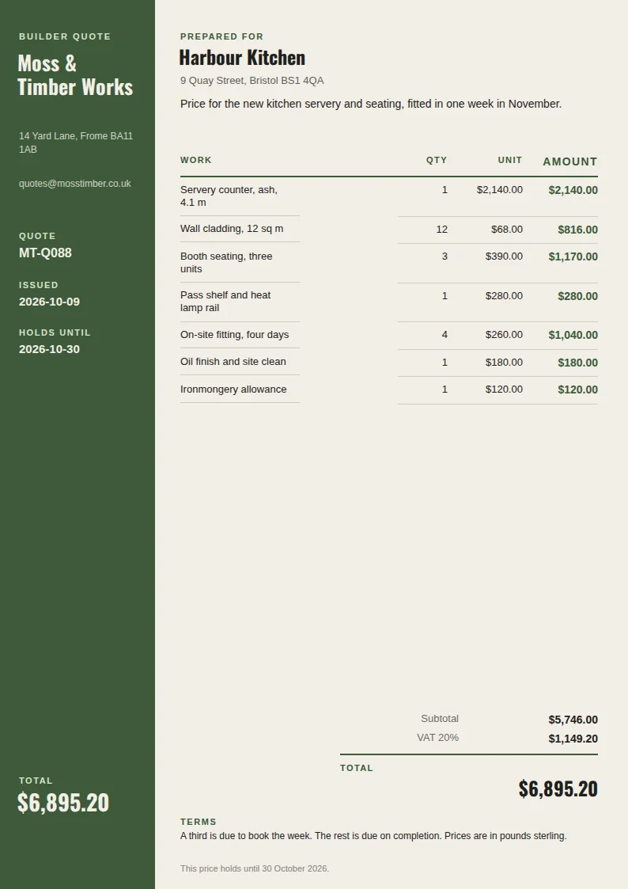Image resolution: width=628 pixels, height=889 pixels.
Task: Click the VAT 20% label
Action: coord(437,738)
